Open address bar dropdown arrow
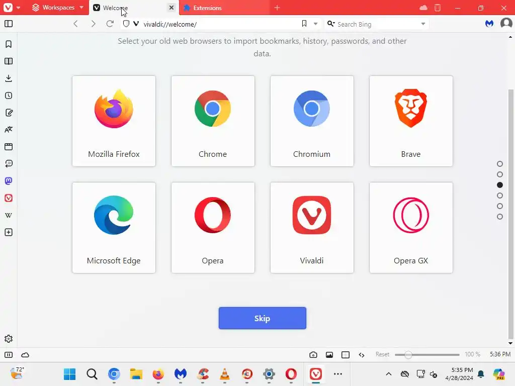Viewport: 515px width, 386px height. tap(315, 24)
